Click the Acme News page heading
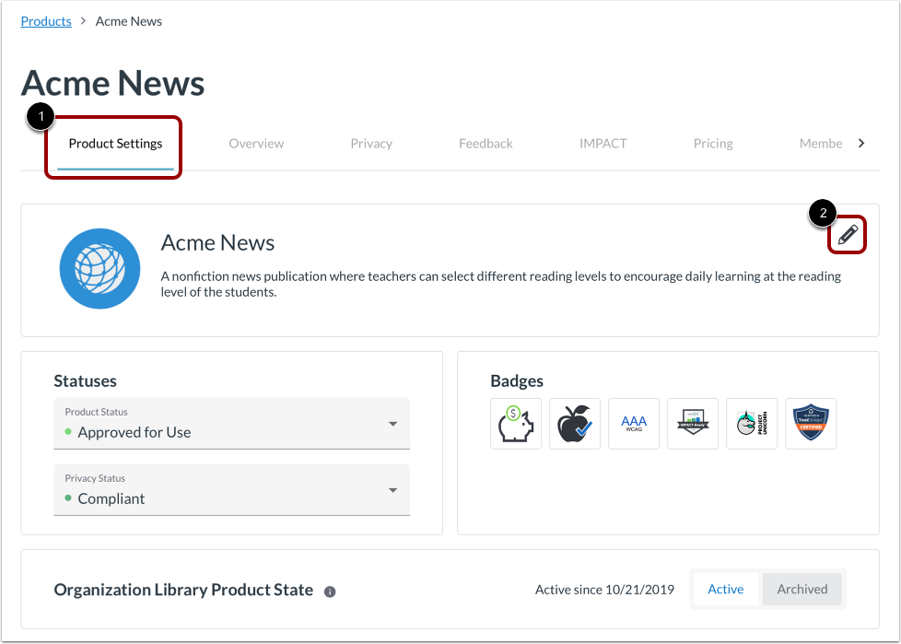Viewport: 901px width, 644px height. point(112,83)
